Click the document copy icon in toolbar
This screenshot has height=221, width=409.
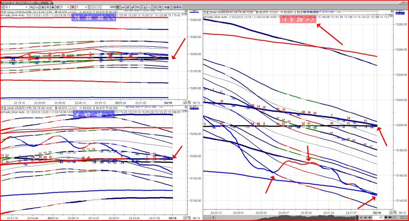pyautogui.click(x=144, y=7)
